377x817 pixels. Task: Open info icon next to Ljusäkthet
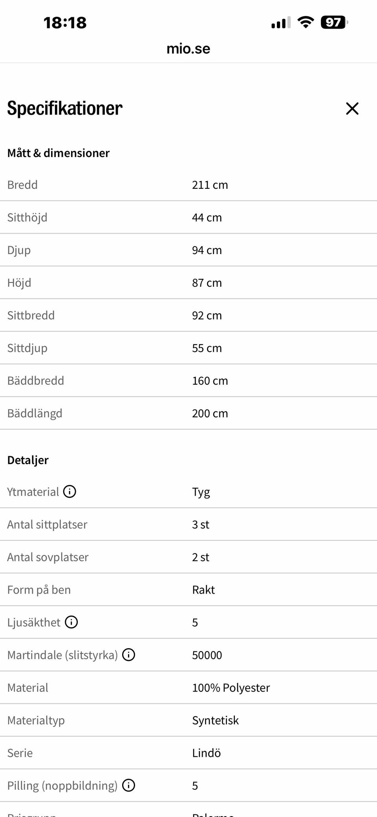(x=71, y=622)
